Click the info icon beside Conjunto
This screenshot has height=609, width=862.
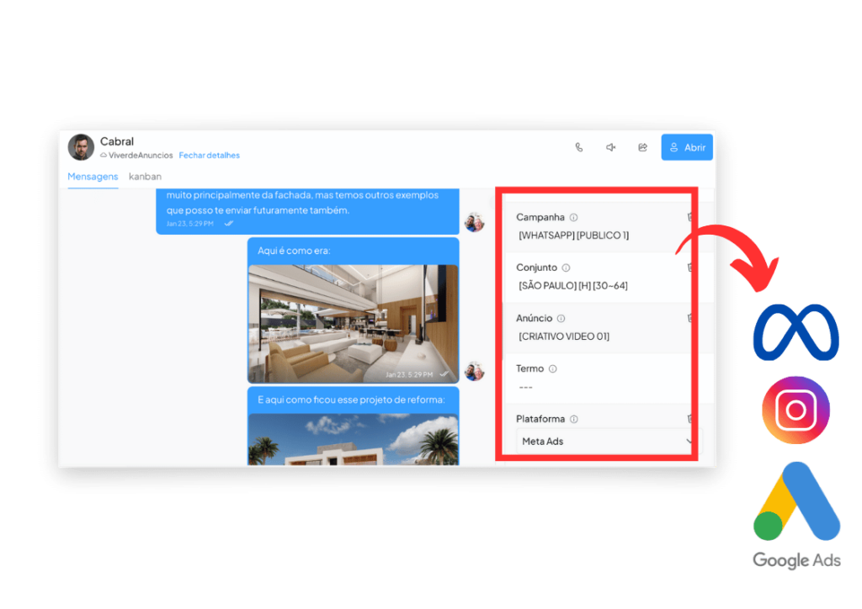coord(566,267)
